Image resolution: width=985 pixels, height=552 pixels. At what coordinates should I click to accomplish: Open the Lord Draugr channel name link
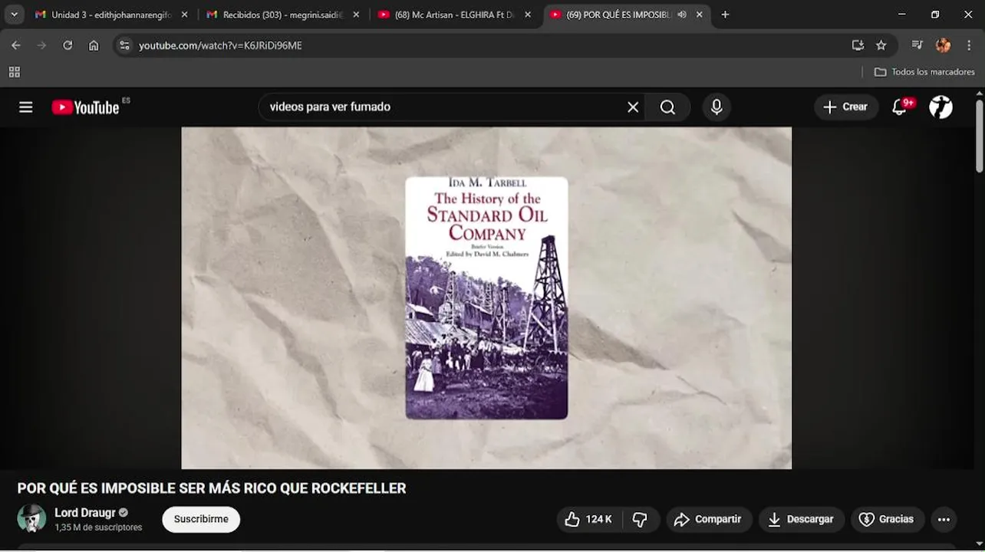coord(85,513)
